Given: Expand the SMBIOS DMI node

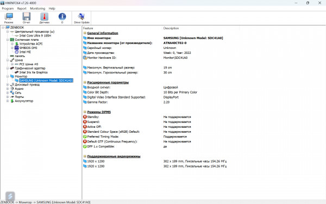Looking at the screenshot, I should 12,48.
